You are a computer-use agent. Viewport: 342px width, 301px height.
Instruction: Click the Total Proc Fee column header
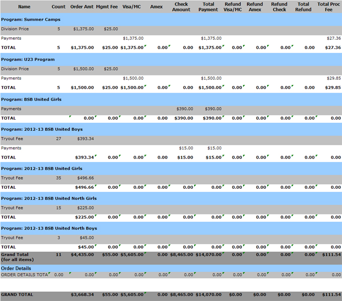(x=328, y=7)
